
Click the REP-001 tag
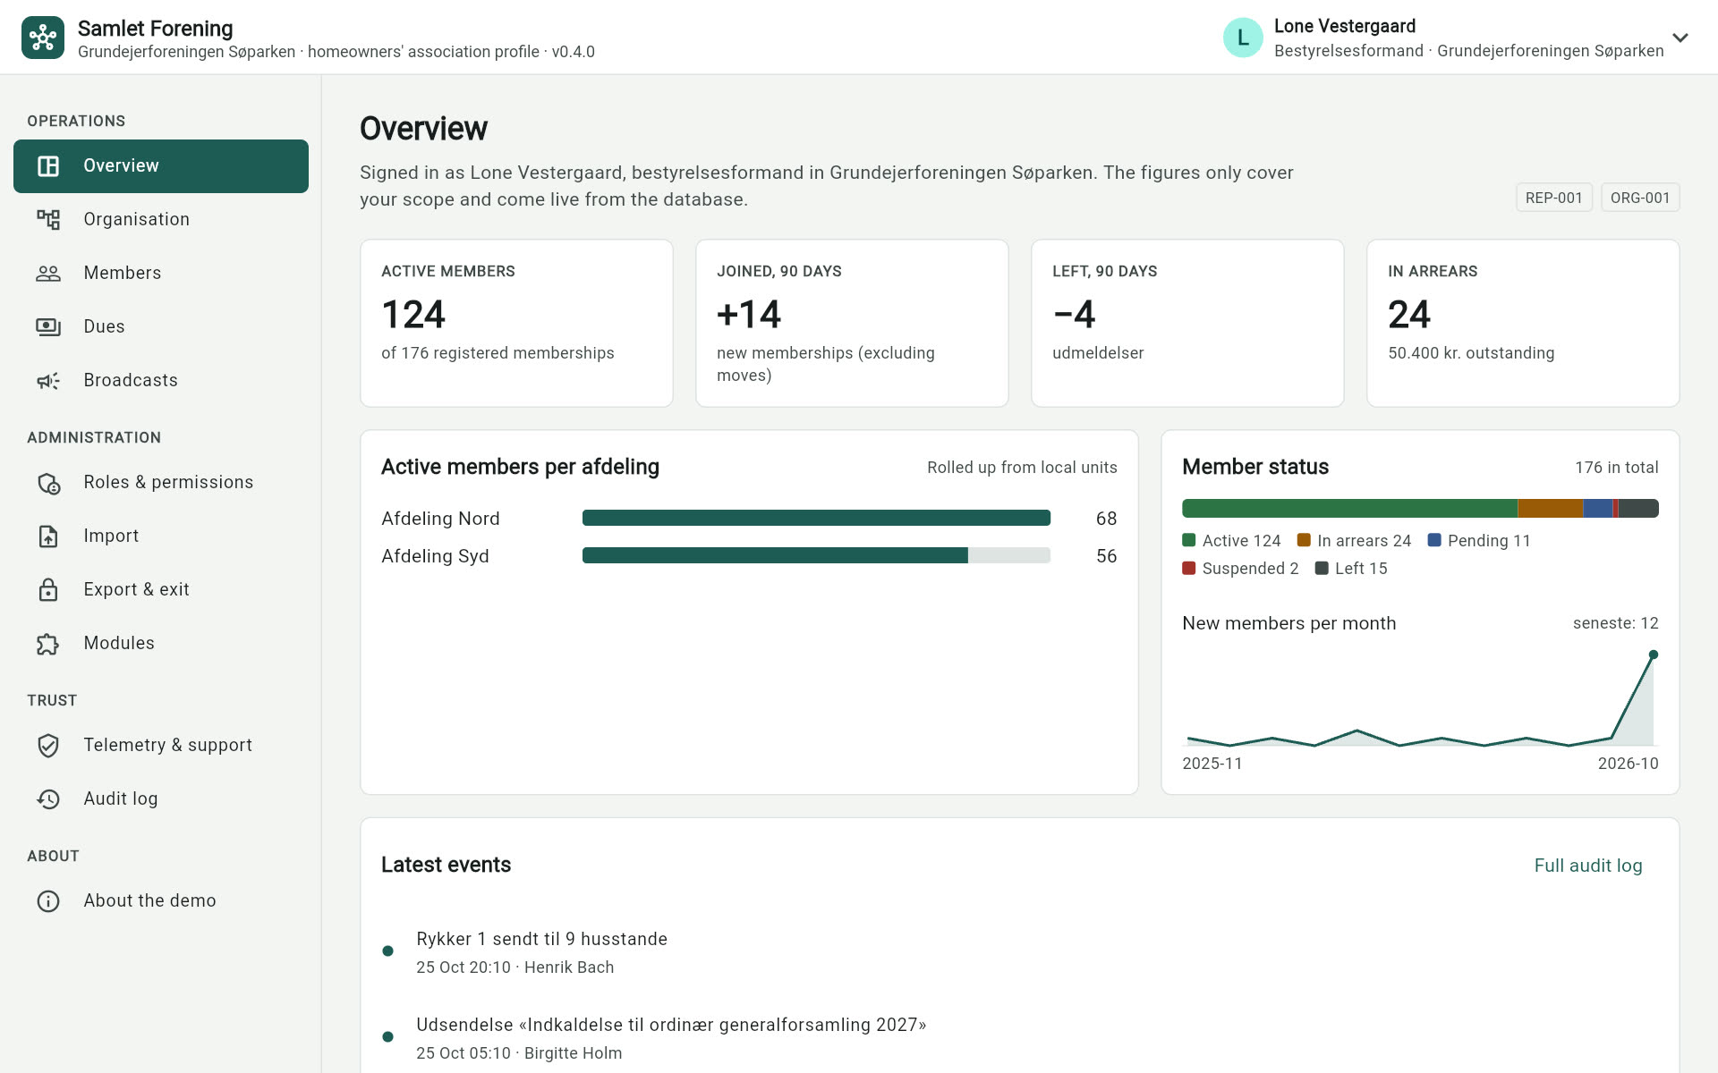click(1554, 198)
